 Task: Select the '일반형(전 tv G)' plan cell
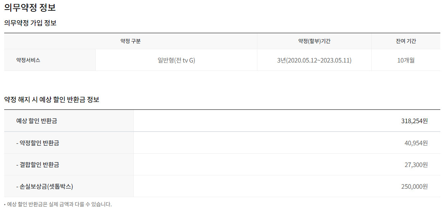coord(176,60)
